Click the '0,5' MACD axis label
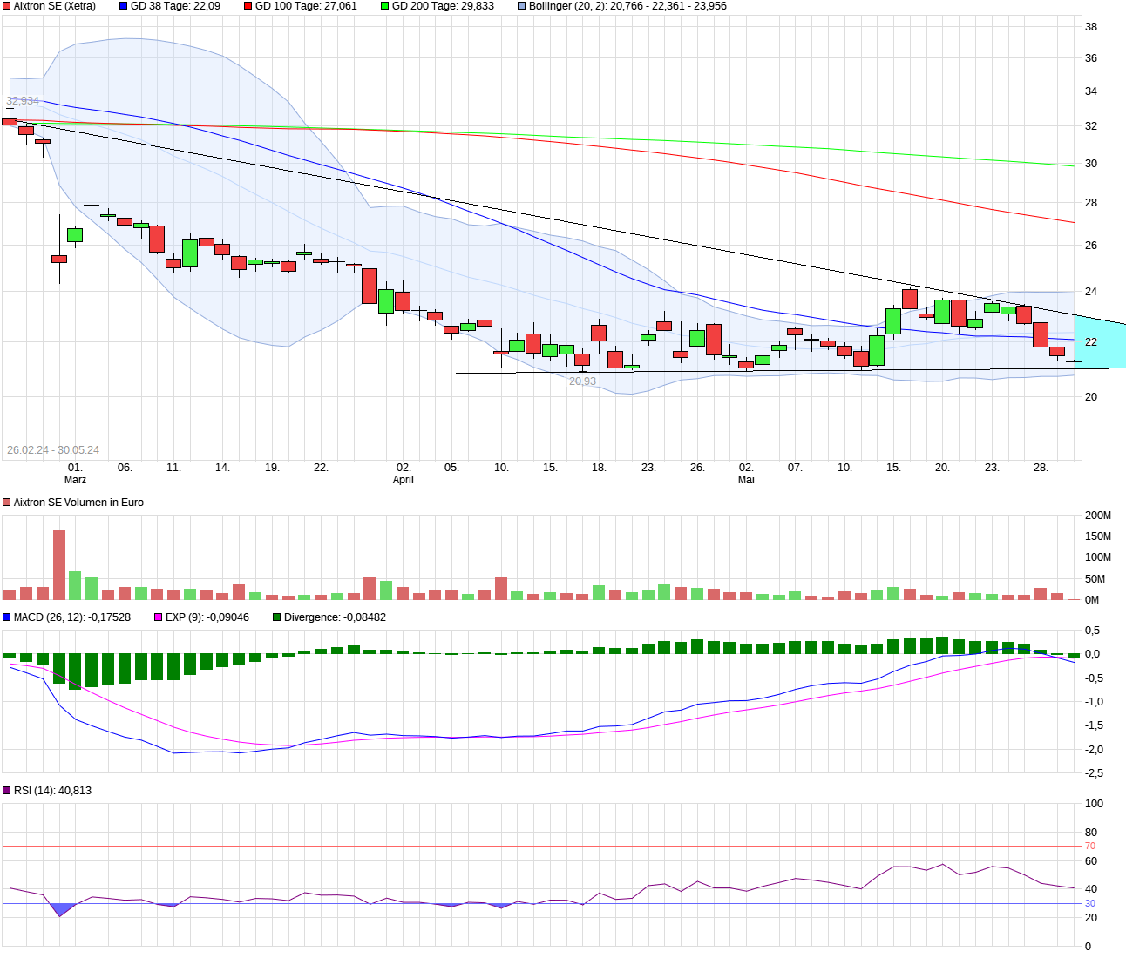 pos(1092,631)
